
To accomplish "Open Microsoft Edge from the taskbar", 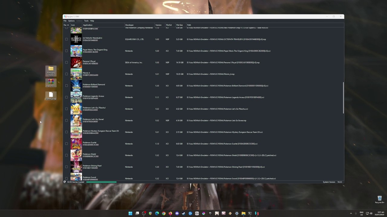I will pos(157,213).
